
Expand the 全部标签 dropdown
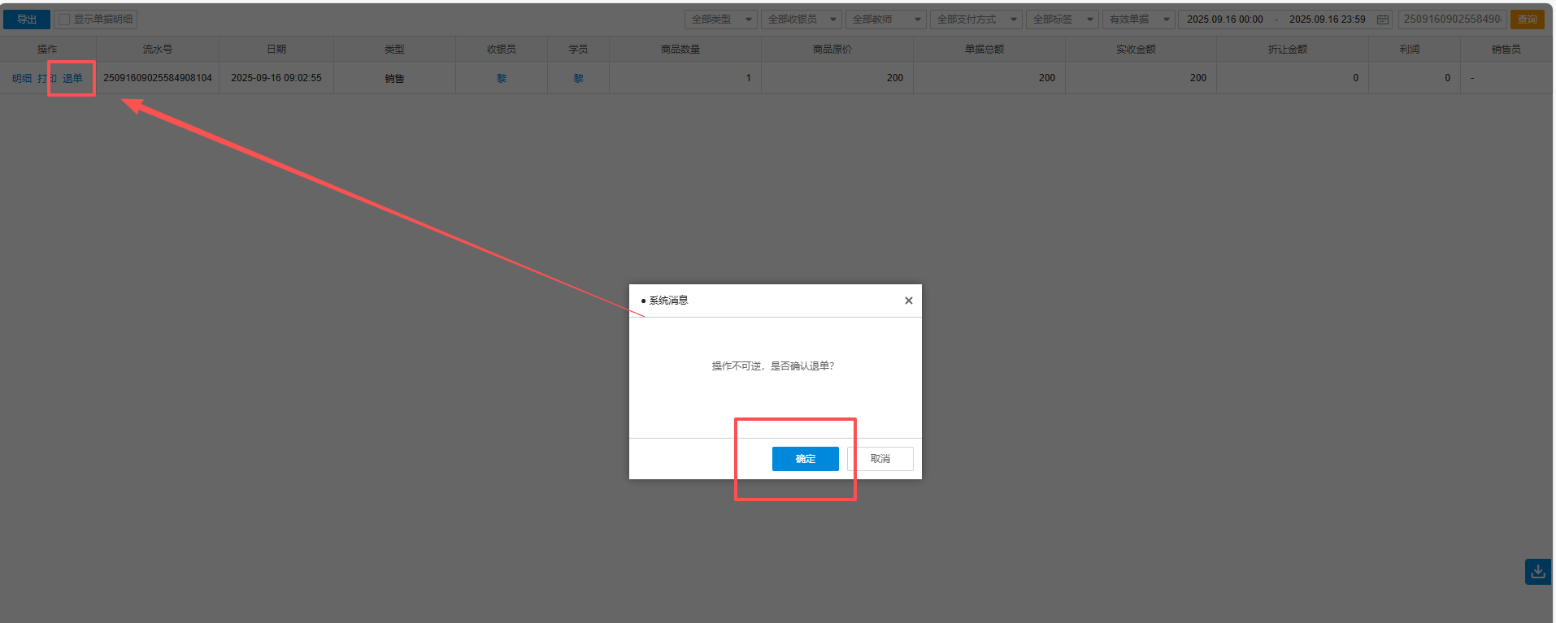[1062, 19]
